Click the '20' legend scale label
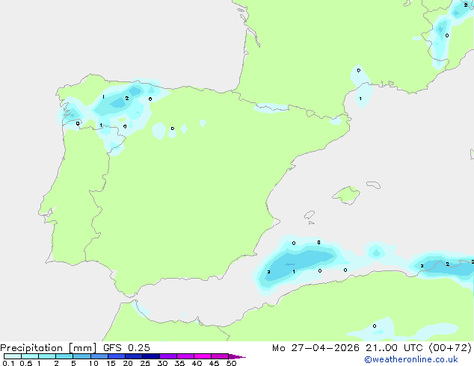This screenshot has height=366, width=474. point(128,363)
